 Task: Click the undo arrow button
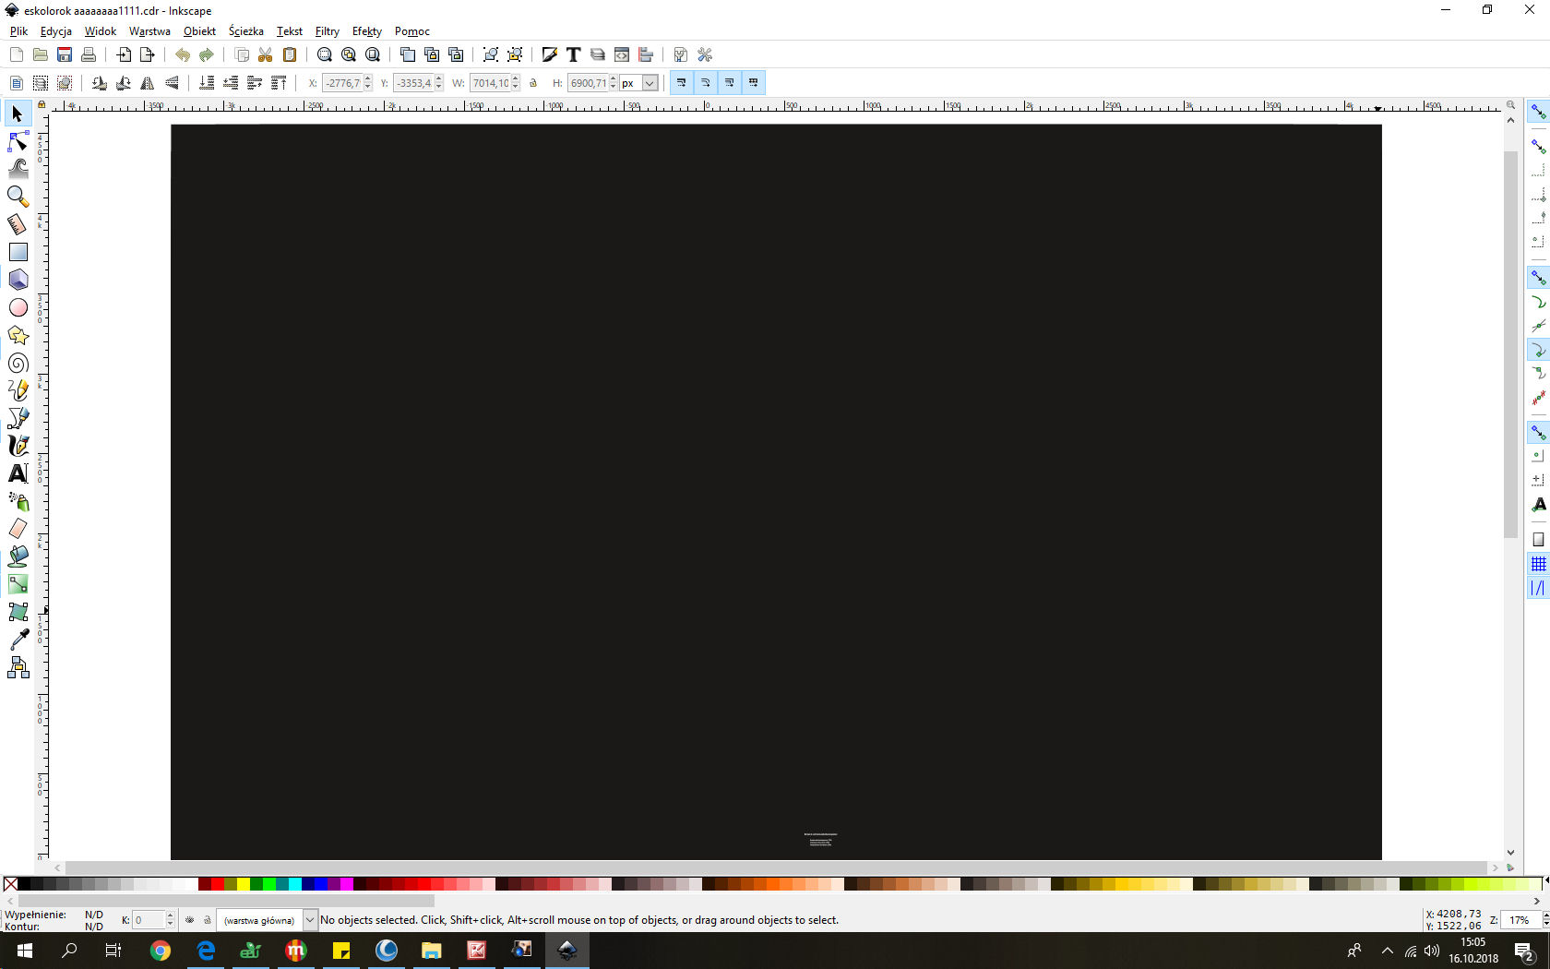tap(183, 55)
